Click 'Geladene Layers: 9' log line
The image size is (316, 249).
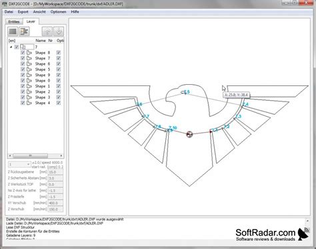pos(21,235)
